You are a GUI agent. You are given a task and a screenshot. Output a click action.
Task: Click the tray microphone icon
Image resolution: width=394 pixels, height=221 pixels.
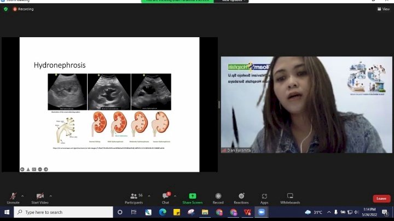[x=335, y=212]
